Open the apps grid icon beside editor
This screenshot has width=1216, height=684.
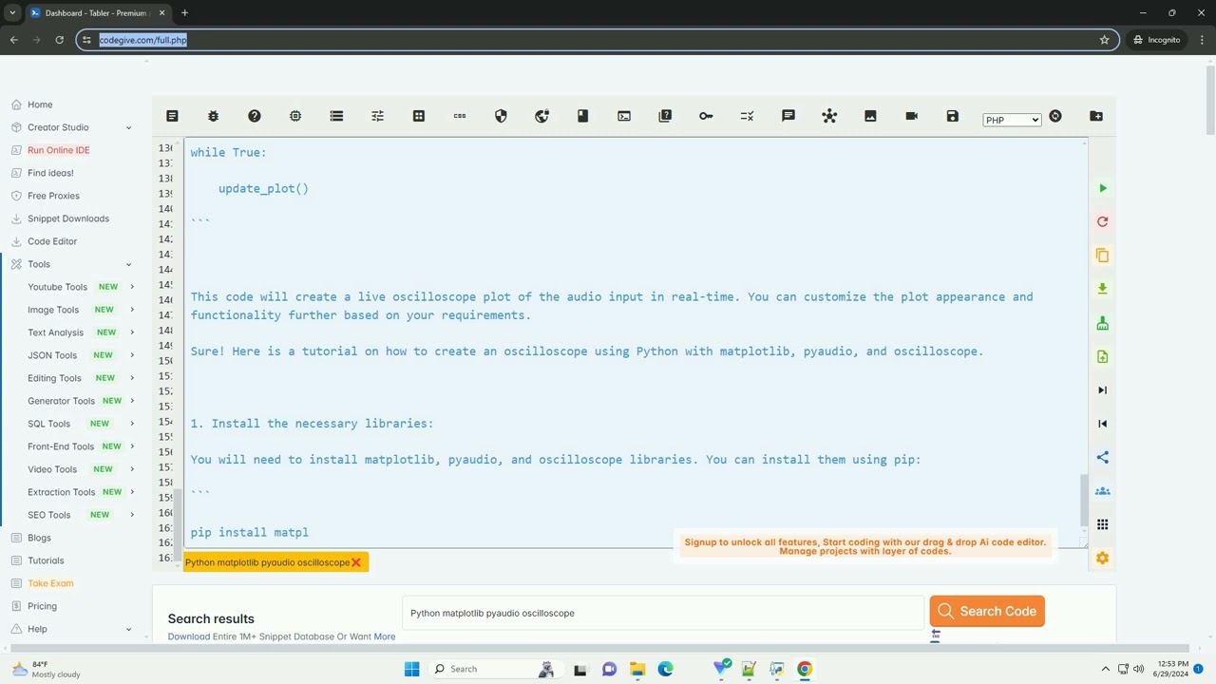click(x=1103, y=524)
